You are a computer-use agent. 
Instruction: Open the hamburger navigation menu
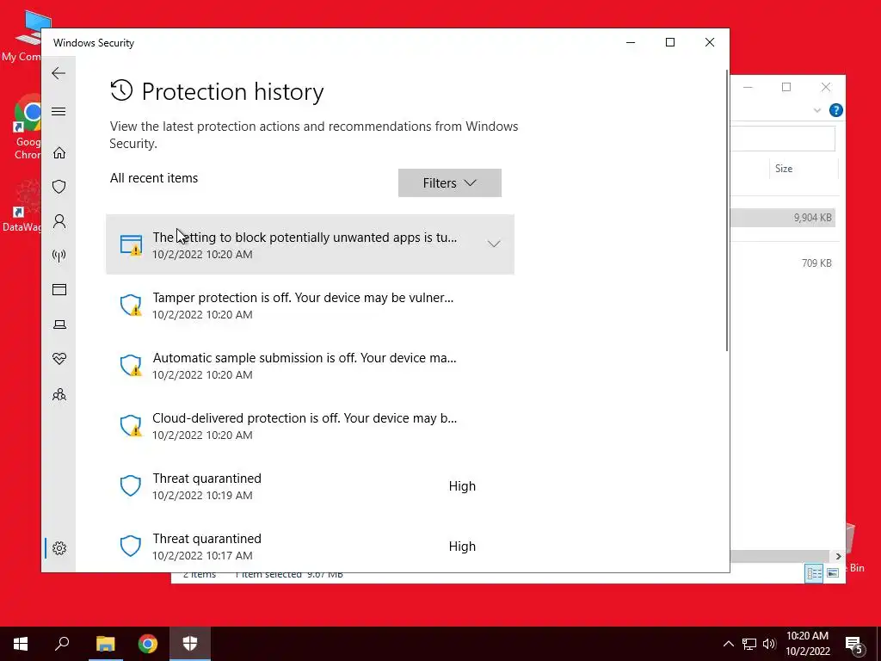coord(59,111)
